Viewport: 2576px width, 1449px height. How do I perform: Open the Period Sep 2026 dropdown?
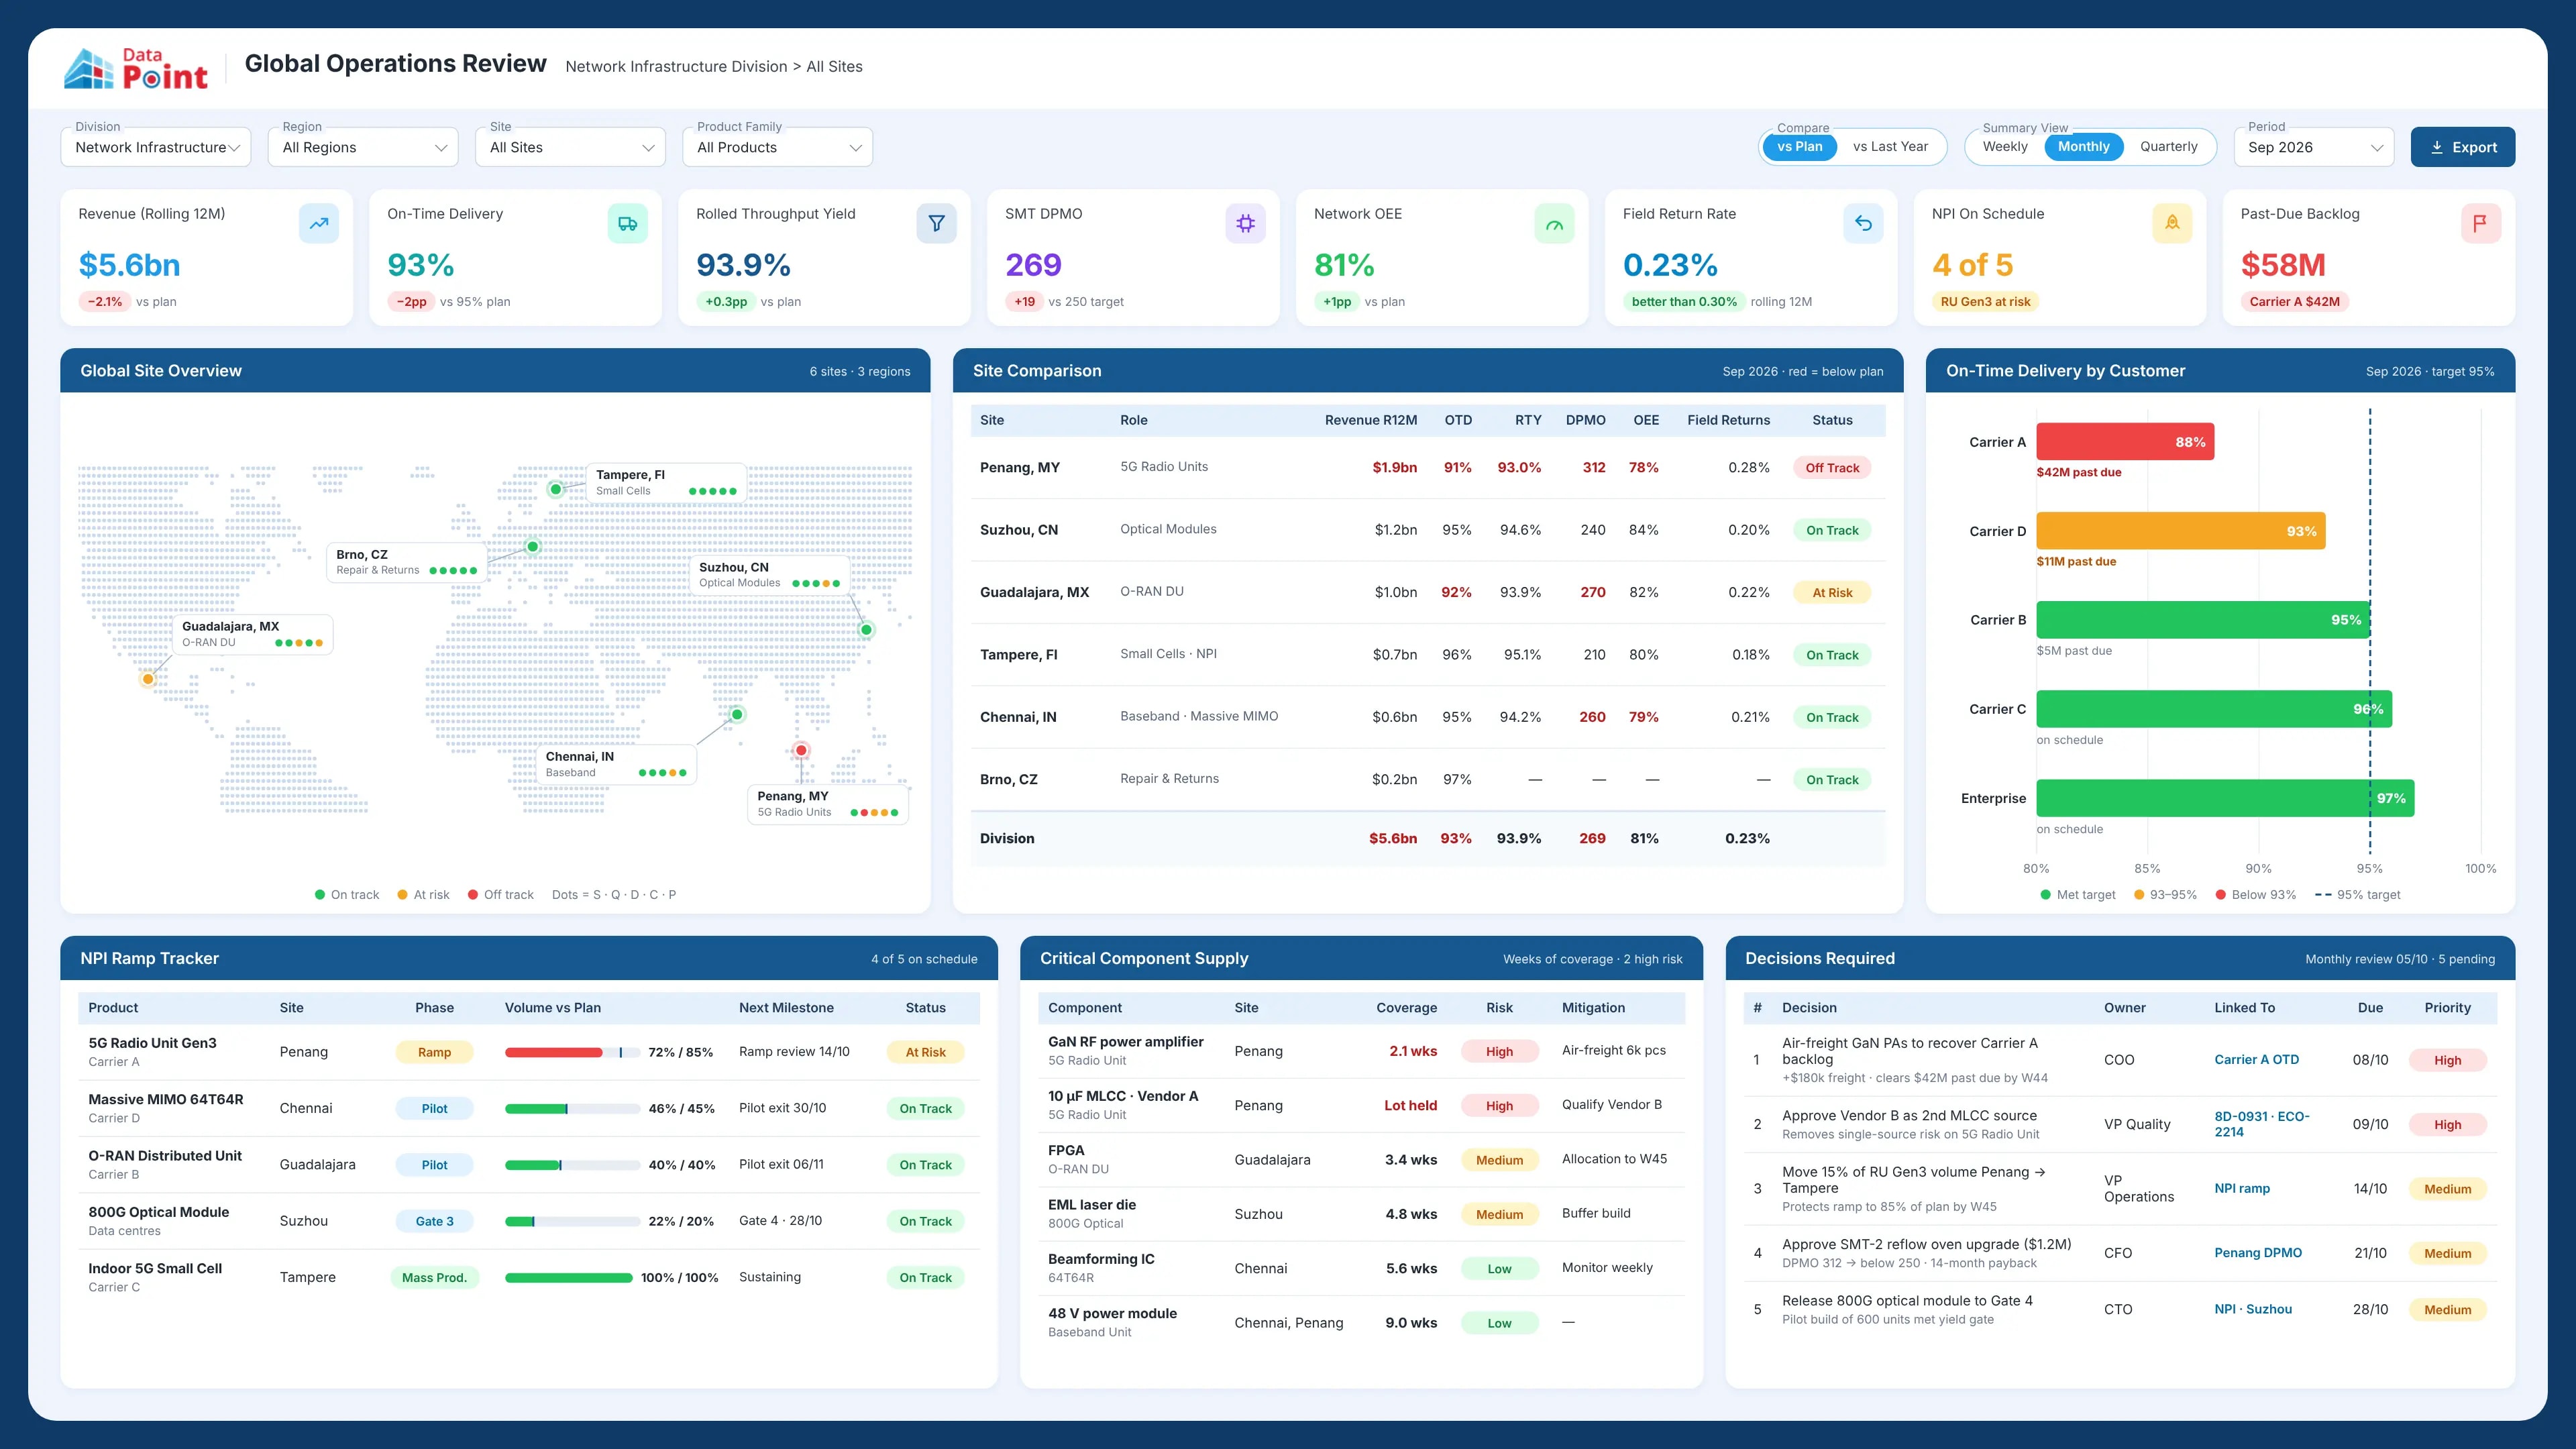(x=2314, y=147)
